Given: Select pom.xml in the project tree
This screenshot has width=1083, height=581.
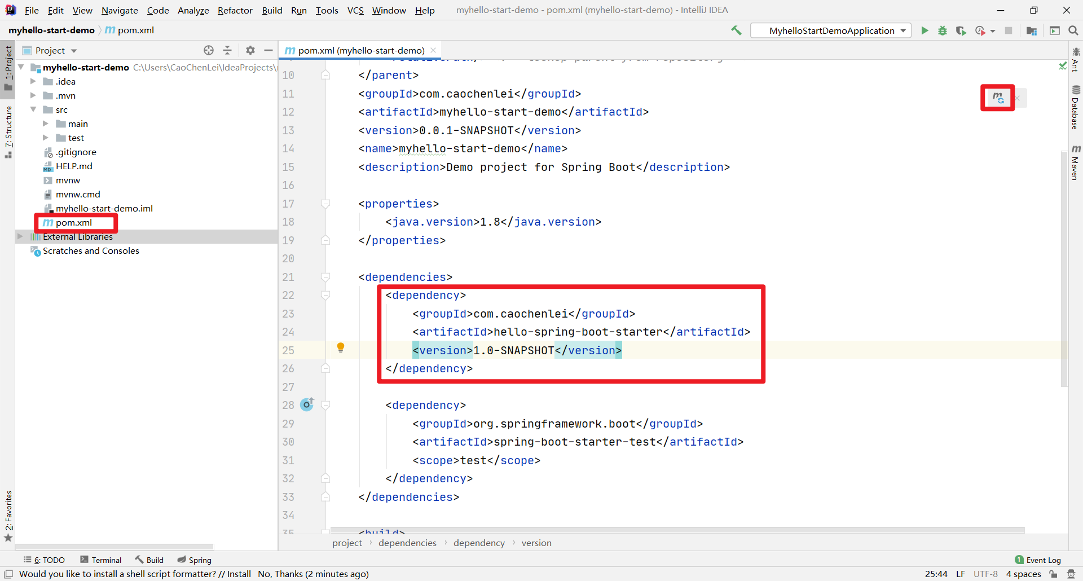Looking at the screenshot, I should (x=73, y=222).
